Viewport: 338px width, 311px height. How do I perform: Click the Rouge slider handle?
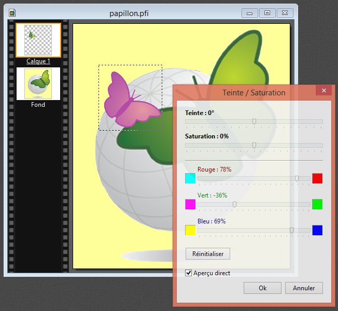tap(297, 178)
